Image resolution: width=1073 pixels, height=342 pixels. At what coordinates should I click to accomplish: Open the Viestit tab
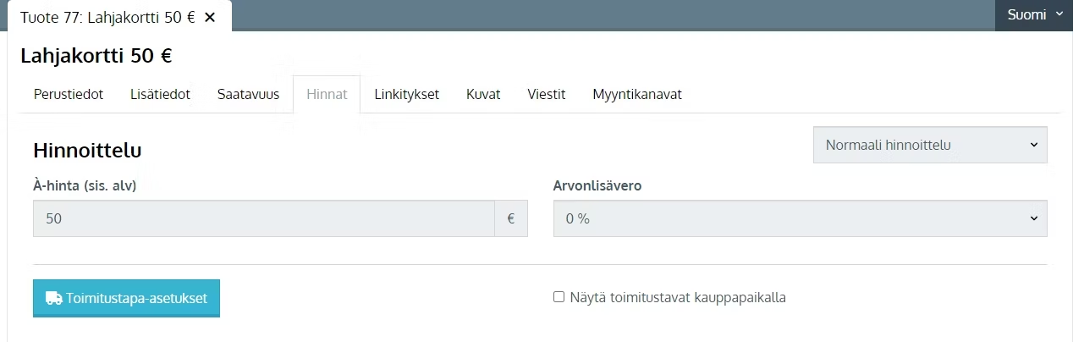546,94
